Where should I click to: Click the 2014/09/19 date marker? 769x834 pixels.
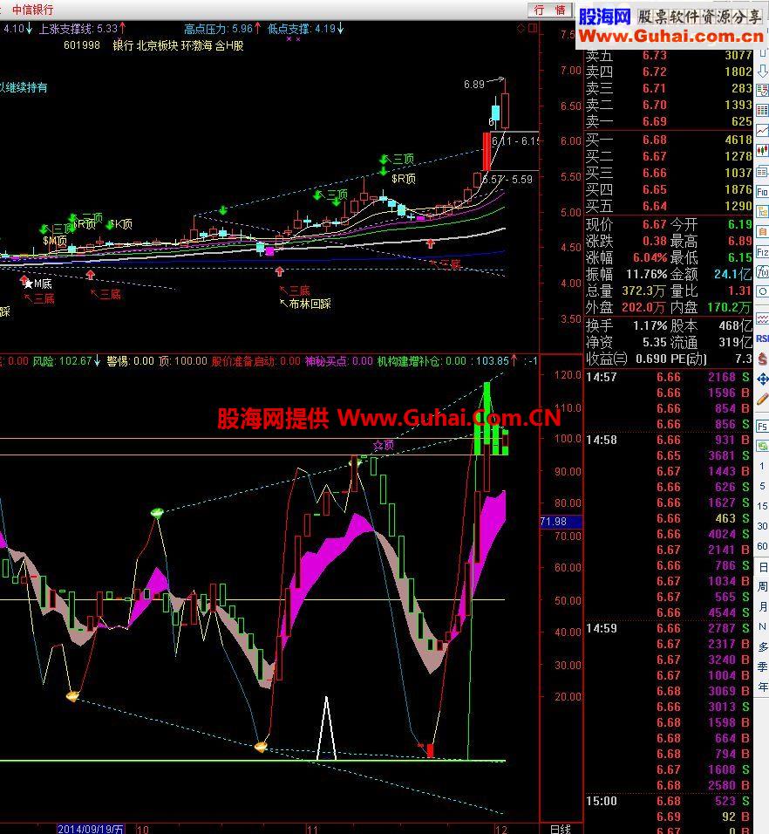coord(91,829)
